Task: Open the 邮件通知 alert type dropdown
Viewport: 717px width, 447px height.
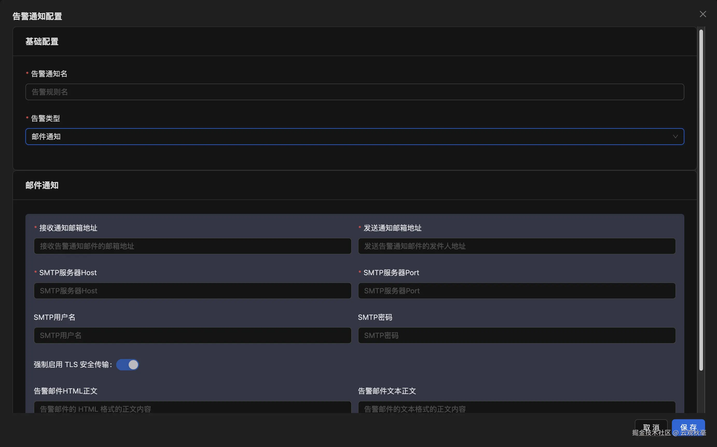Action: [355, 137]
